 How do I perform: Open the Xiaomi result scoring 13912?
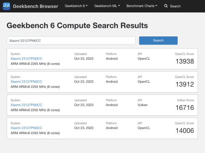click(26, 81)
